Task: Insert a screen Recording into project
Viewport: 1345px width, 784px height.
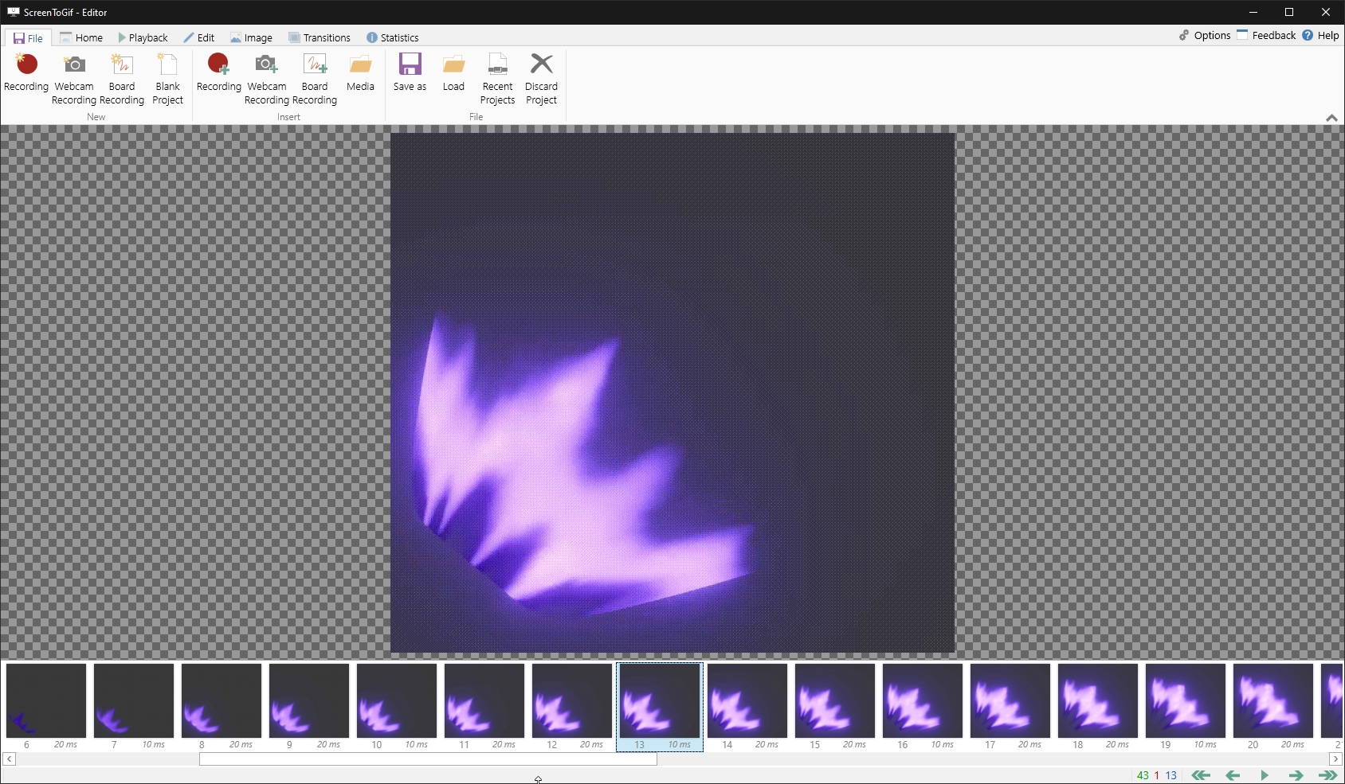Action: tap(218, 74)
